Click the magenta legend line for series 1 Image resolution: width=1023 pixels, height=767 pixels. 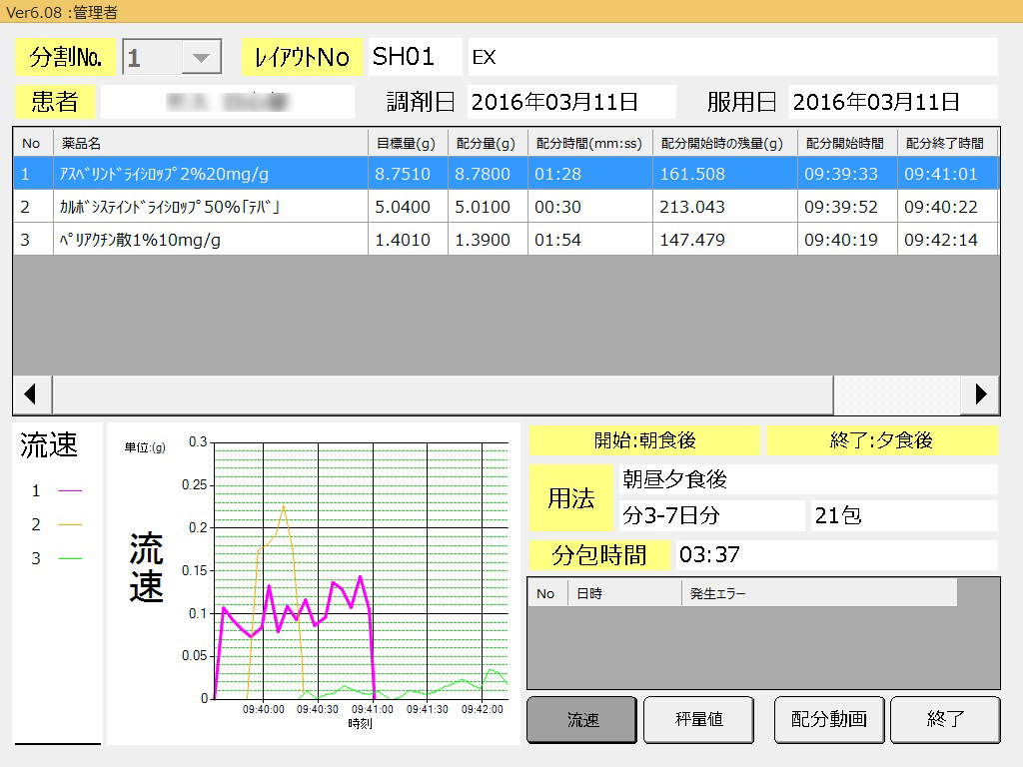[x=70, y=490]
